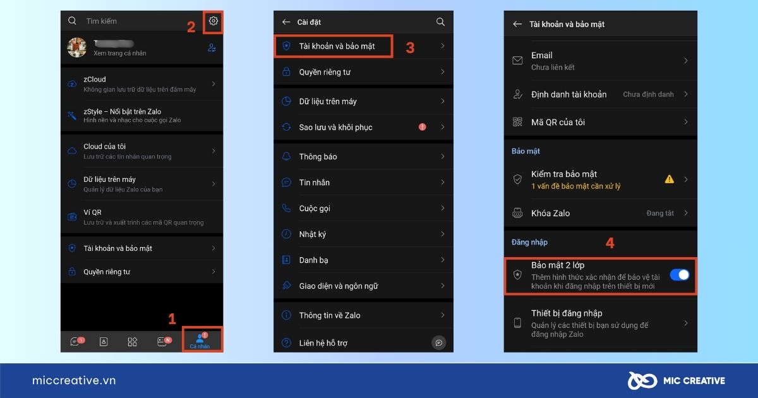Image resolution: width=758 pixels, height=398 pixels.
Task: Open the Messages tab with badge 1
Action: click(76, 342)
